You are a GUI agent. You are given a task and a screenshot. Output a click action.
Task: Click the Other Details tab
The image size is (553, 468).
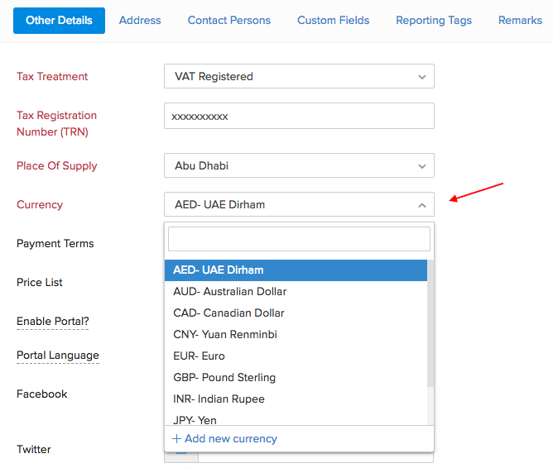click(x=59, y=20)
